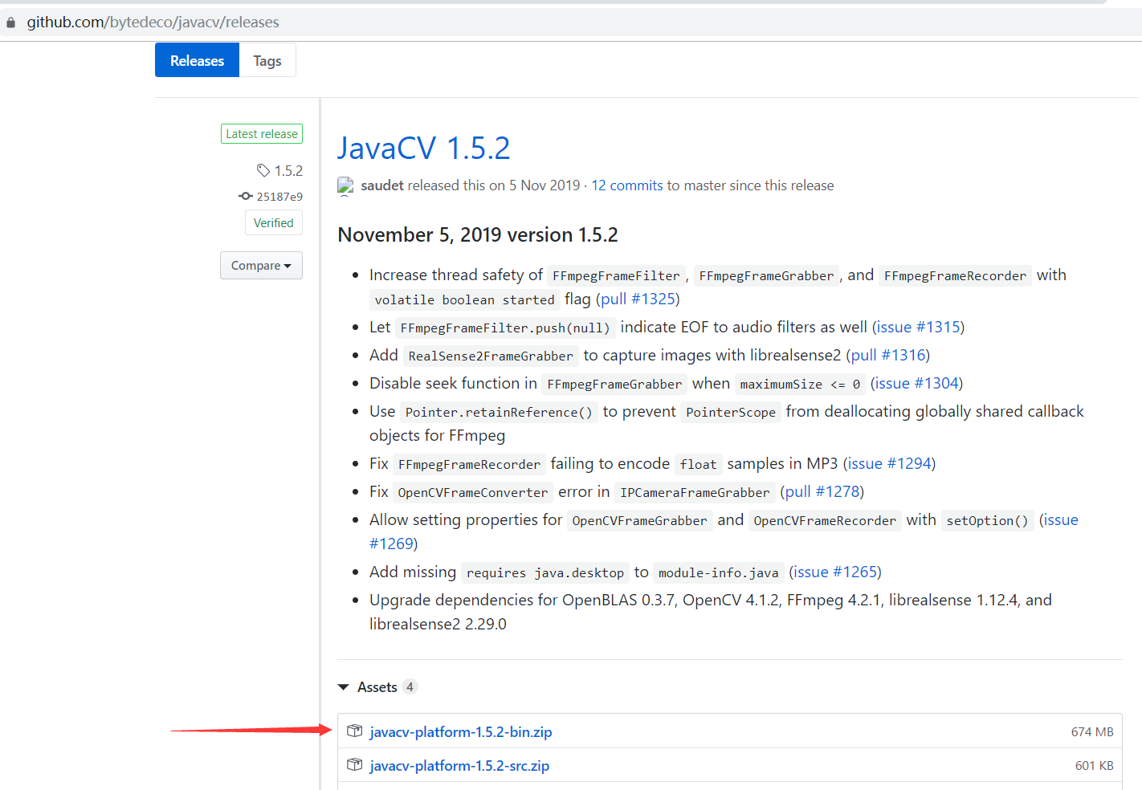The image size is (1142, 790).
Task: Click the OpenCVFrameRecorder code text
Action: click(x=825, y=520)
